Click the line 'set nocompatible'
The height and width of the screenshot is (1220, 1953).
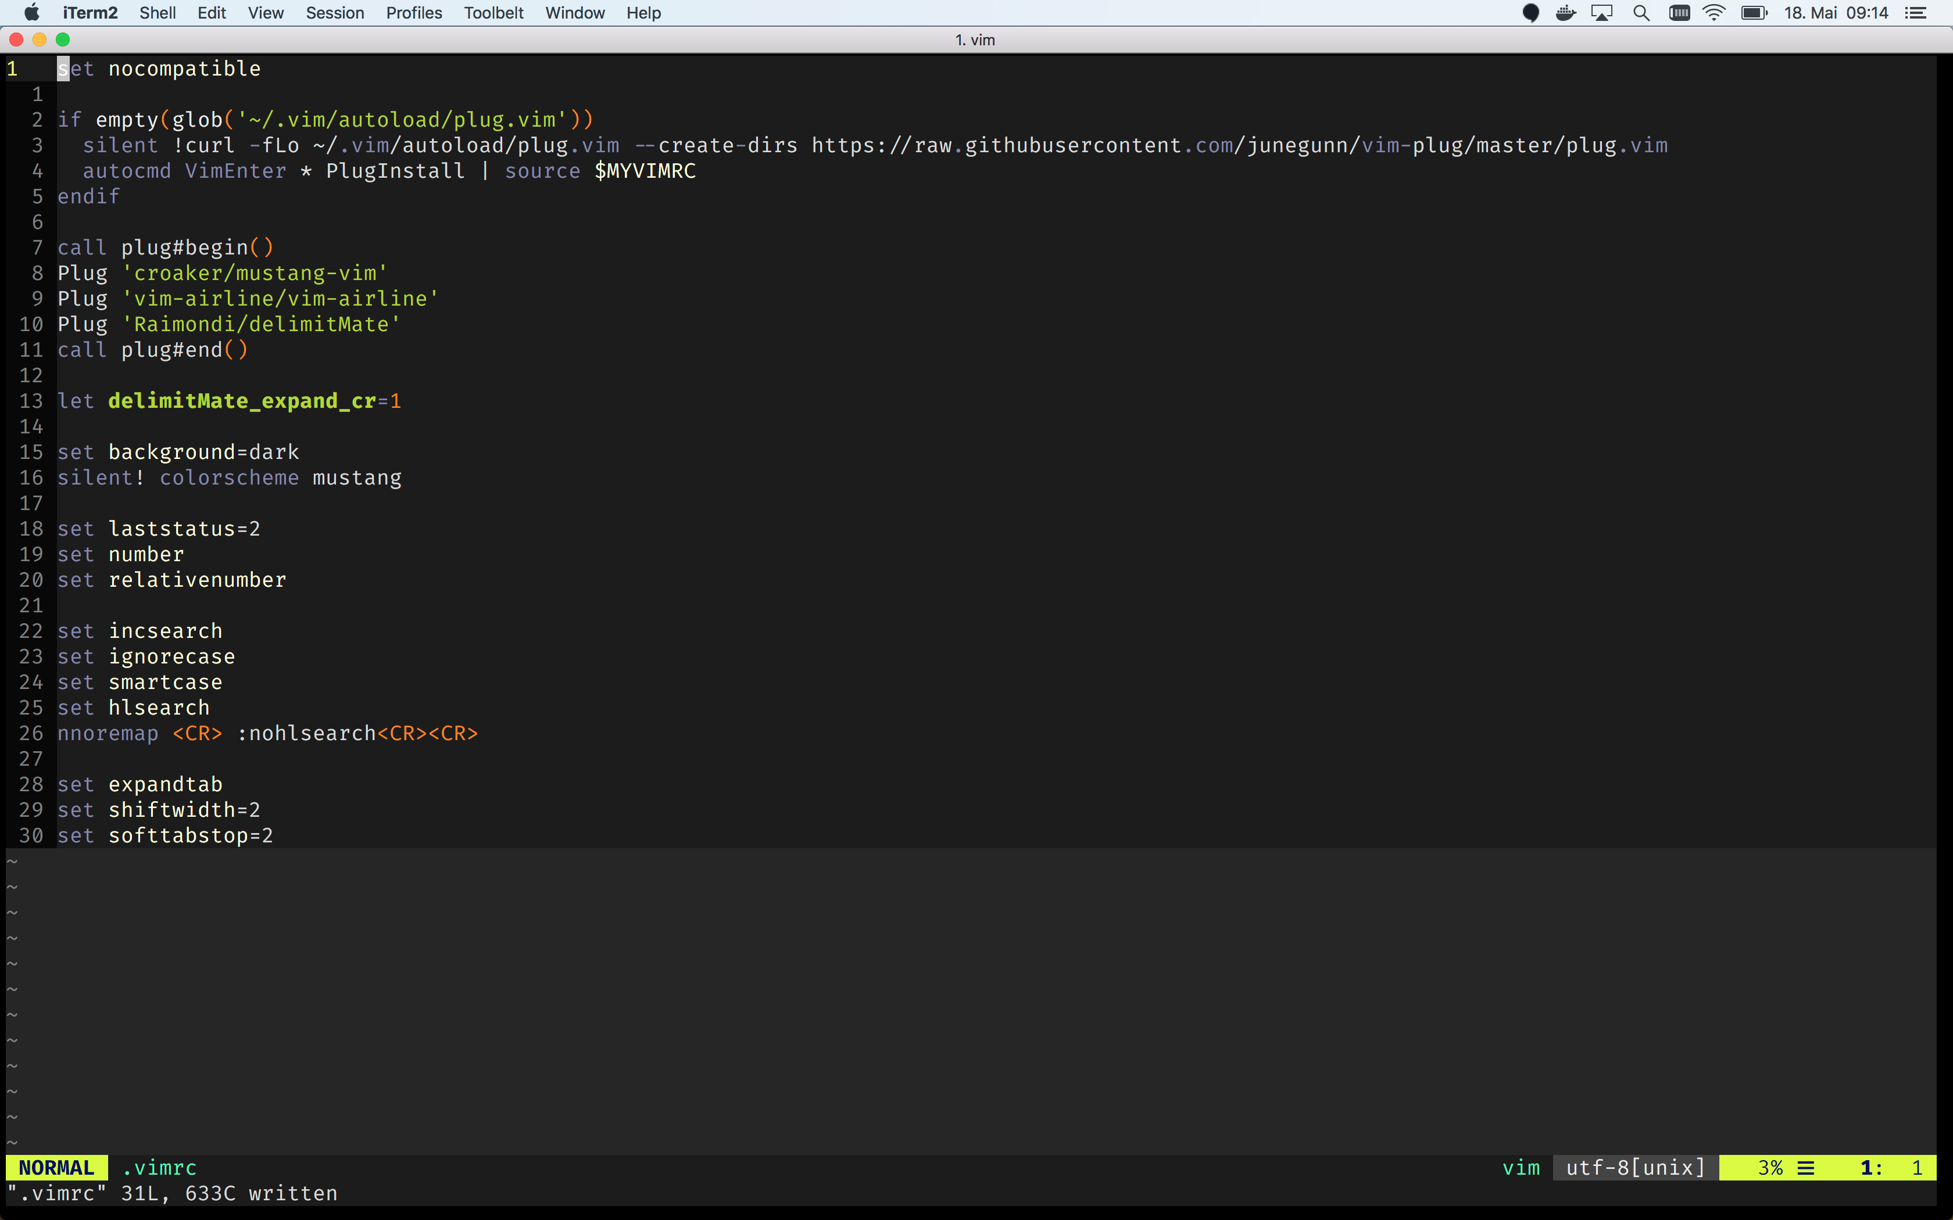click(x=159, y=69)
